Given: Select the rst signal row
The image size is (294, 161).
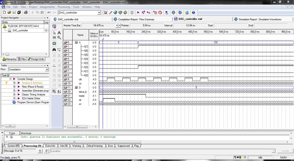Looking at the screenshot, I should [80, 100].
